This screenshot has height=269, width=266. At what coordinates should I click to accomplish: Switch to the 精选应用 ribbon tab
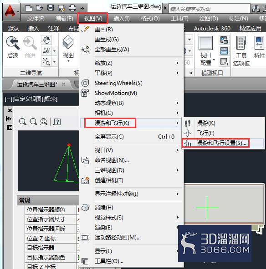pyautogui.click(x=251, y=28)
